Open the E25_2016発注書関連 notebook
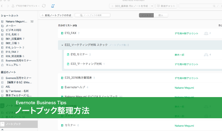The width and height of the screenshot is (222, 131). (x=78, y=78)
